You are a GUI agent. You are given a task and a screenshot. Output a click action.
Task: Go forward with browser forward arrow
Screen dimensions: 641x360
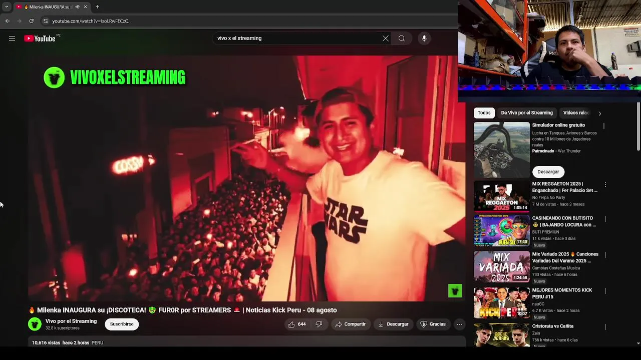19,21
